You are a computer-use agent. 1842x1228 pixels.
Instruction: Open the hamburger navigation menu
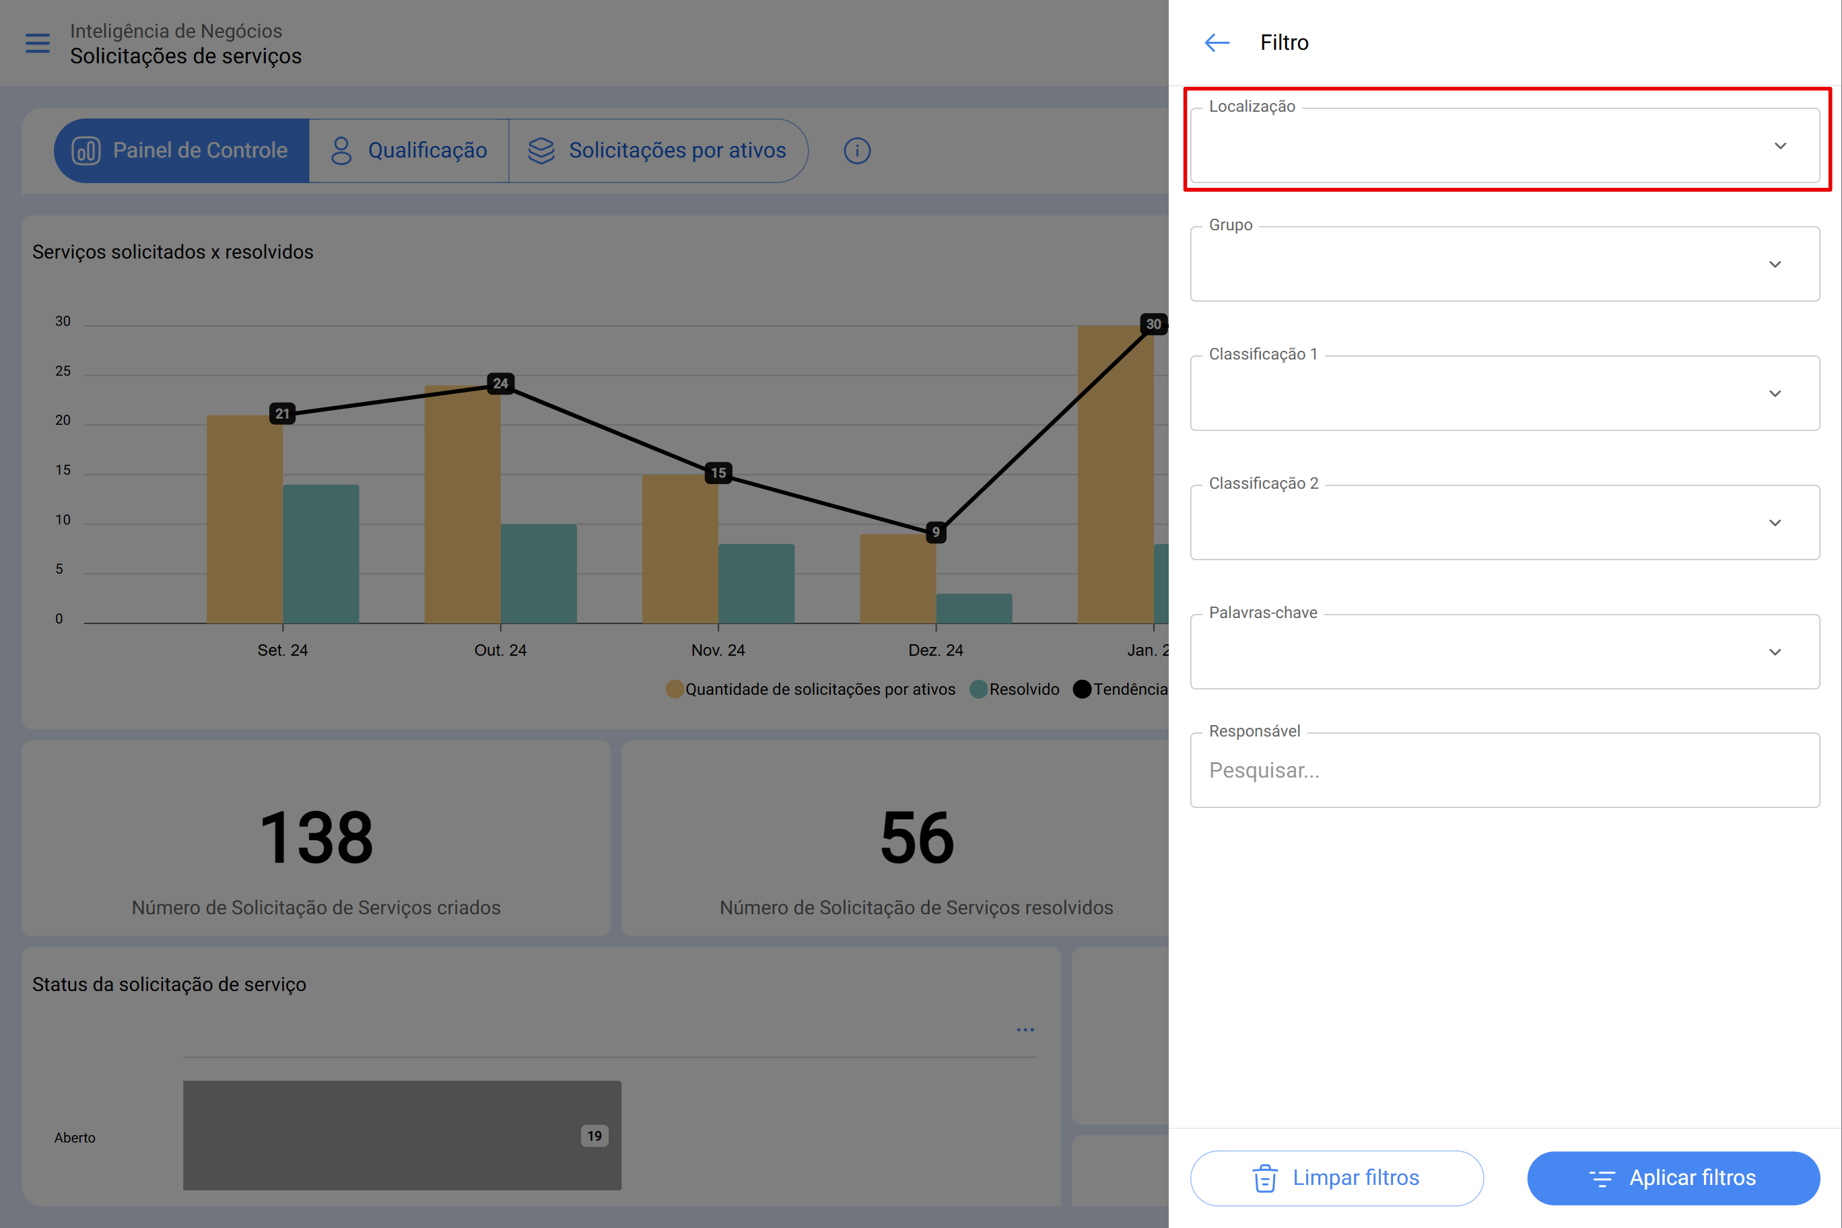coord(38,43)
